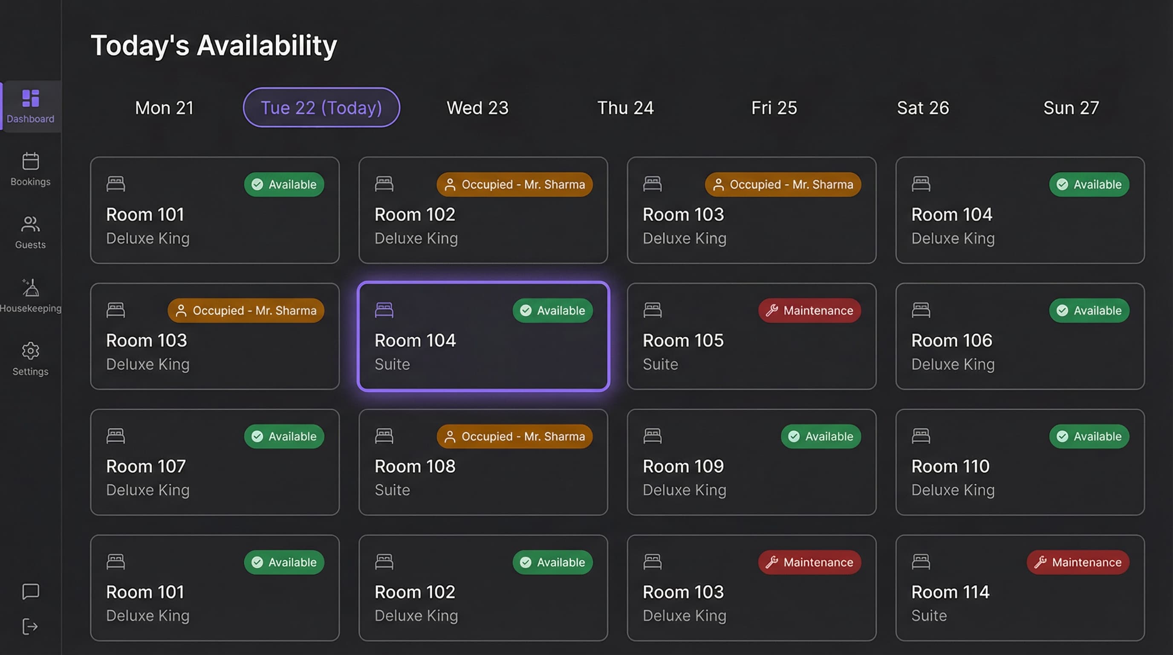Go to Bookings calendar icon

point(31,161)
